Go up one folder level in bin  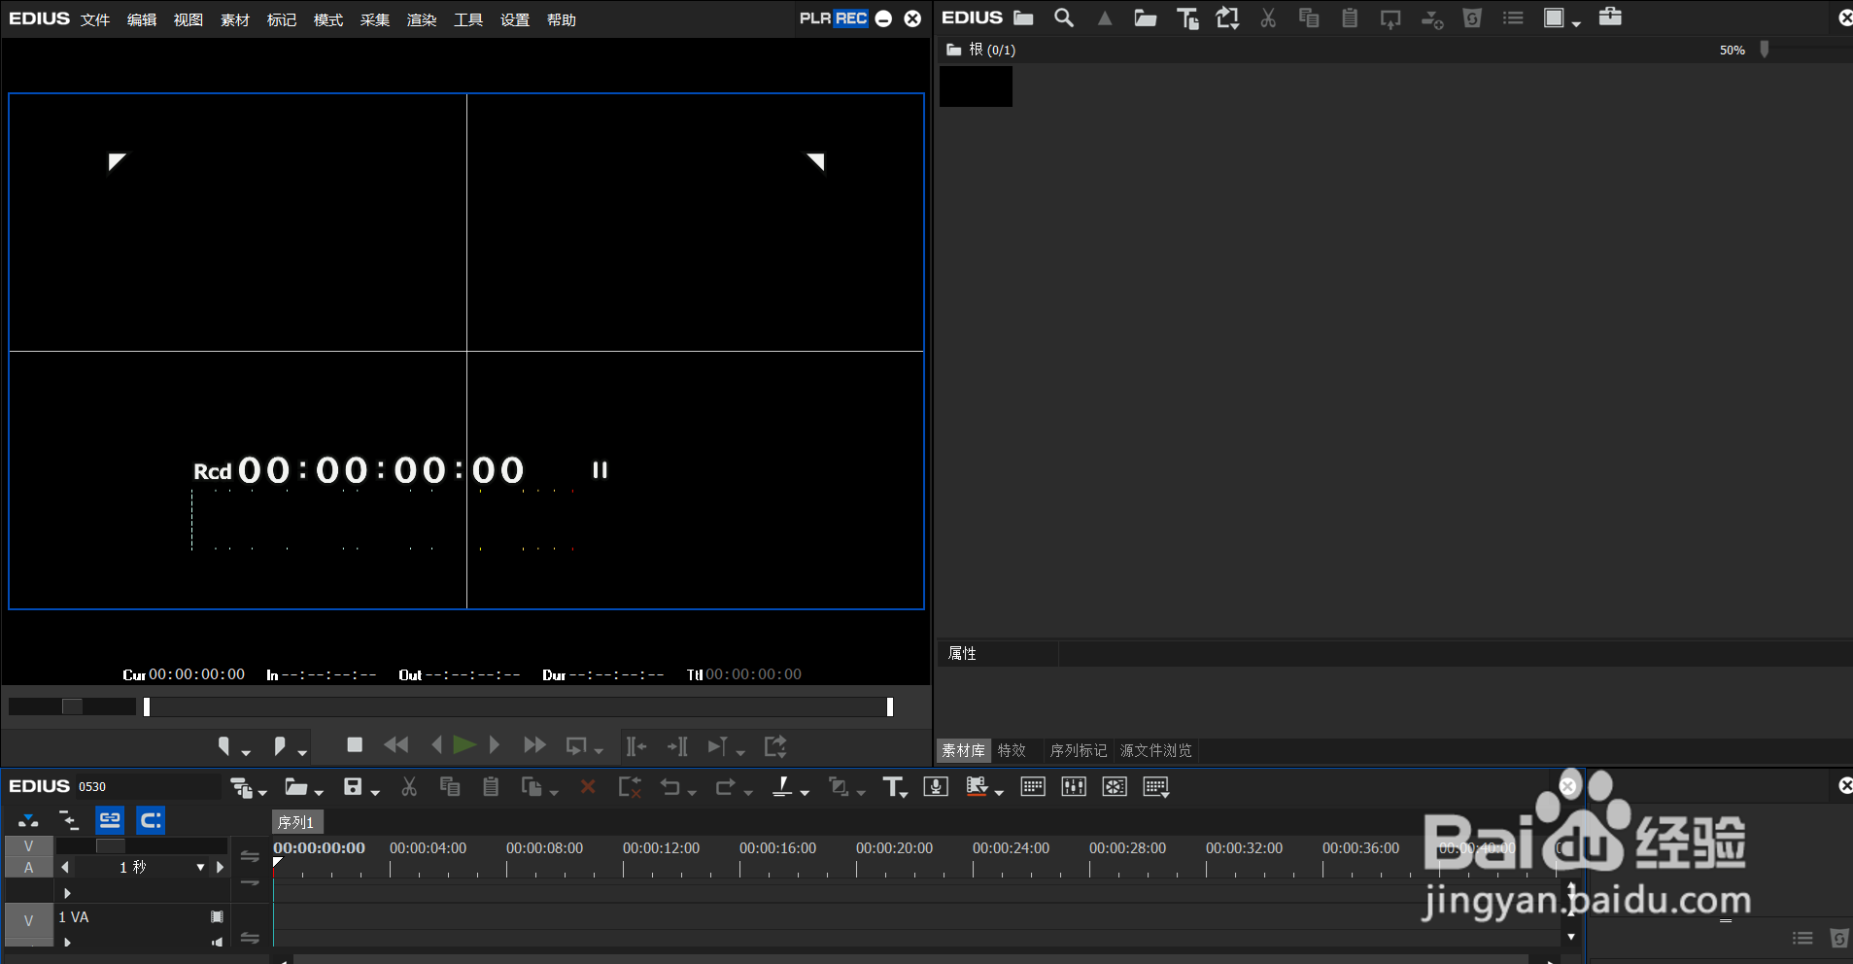(x=1105, y=17)
